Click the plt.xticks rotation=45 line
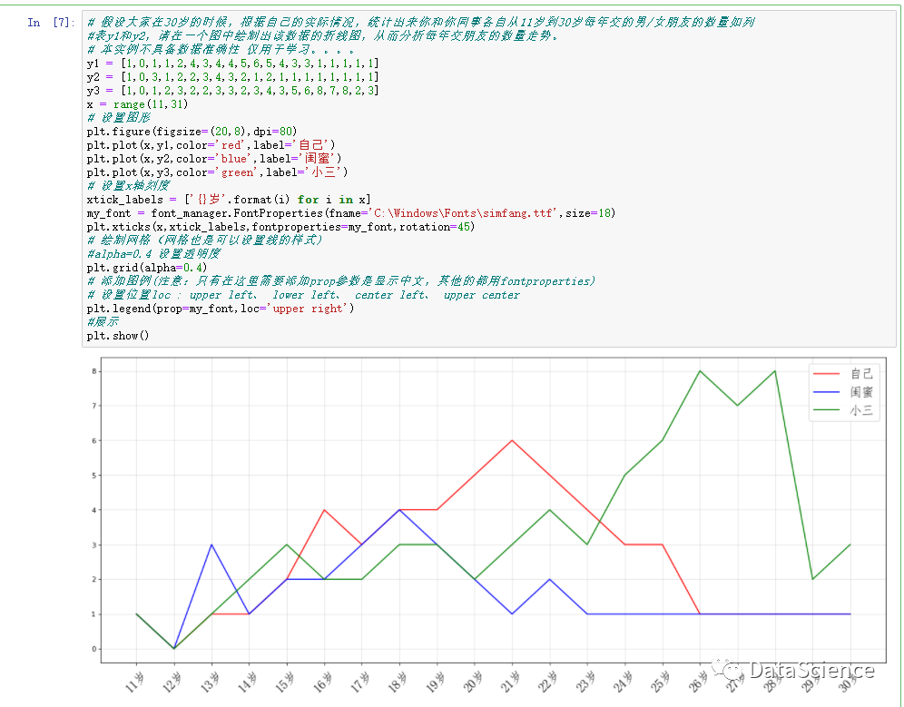This screenshot has height=707, width=904. click(280, 227)
